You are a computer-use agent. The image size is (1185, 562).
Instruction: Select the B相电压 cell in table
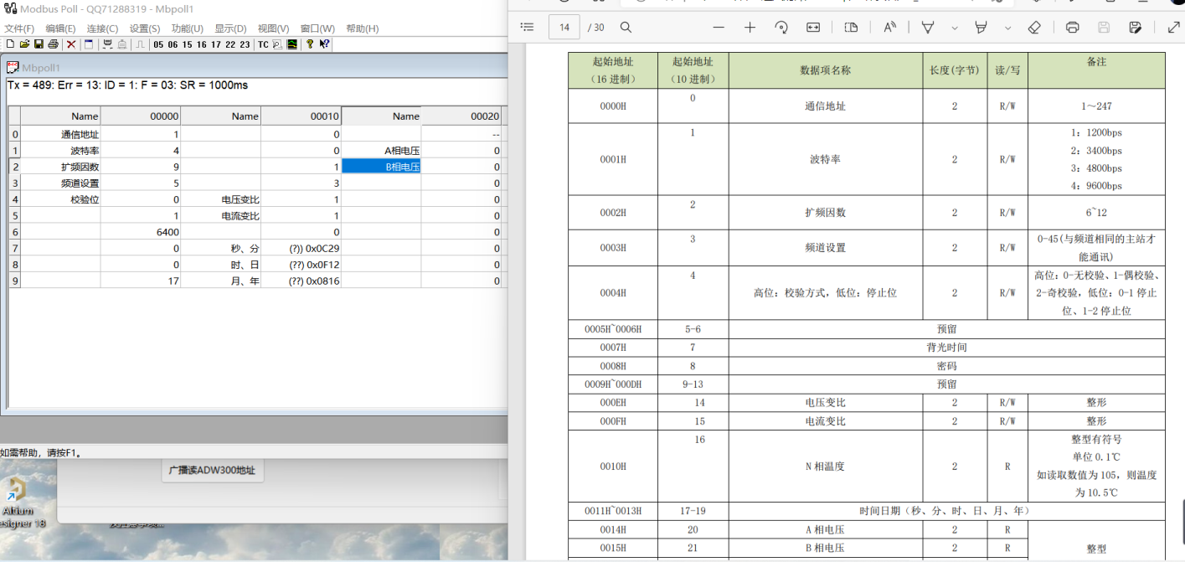(x=381, y=167)
